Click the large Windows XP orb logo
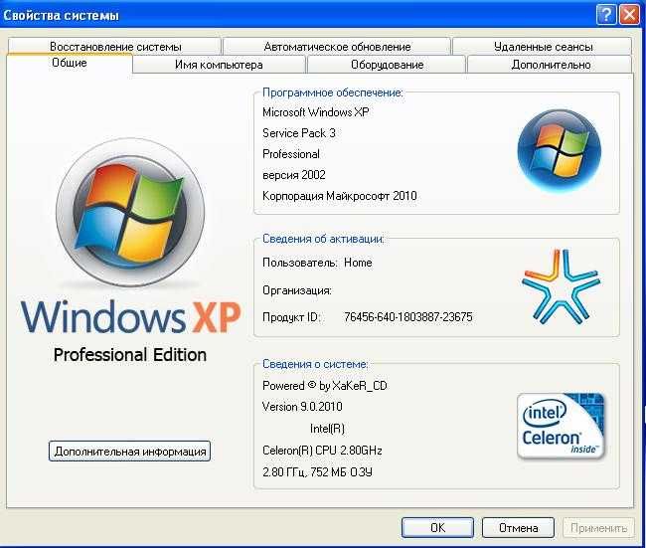This screenshot has height=548, width=646. (130, 212)
